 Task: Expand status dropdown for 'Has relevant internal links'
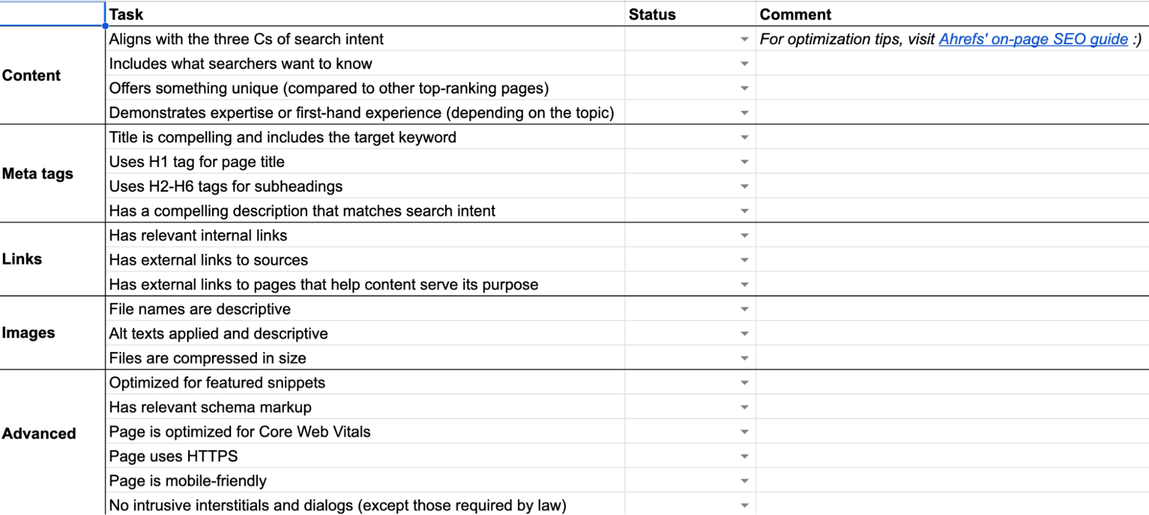(x=744, y=235)
